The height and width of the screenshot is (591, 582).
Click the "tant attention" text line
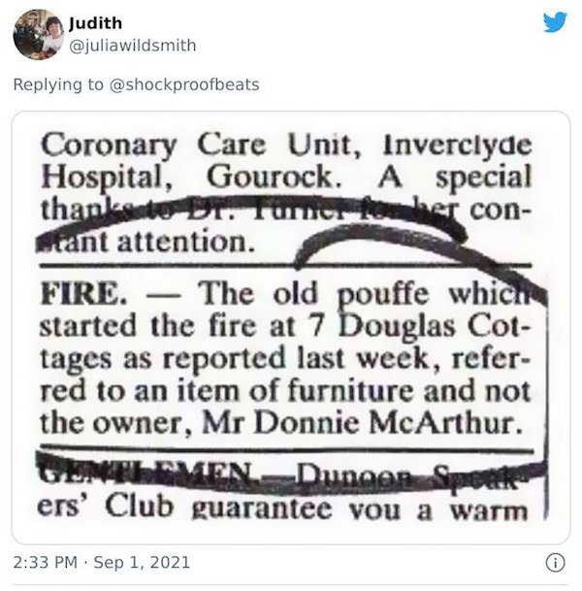click(146, 242)
